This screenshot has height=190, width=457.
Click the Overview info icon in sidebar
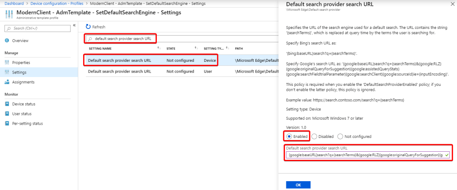(x=7, y=40)
